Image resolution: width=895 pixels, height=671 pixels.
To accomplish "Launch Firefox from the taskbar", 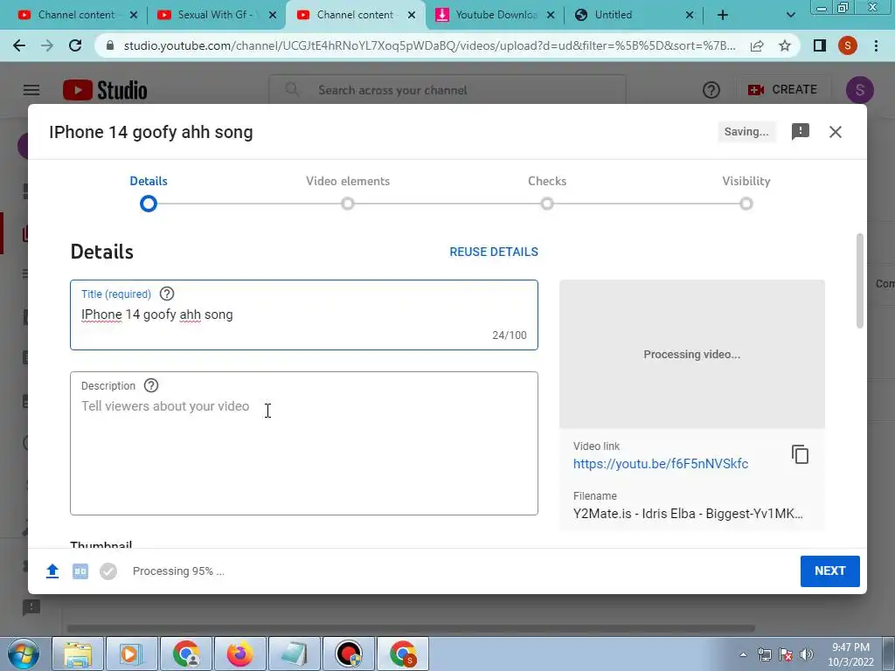I will point(239,654).
